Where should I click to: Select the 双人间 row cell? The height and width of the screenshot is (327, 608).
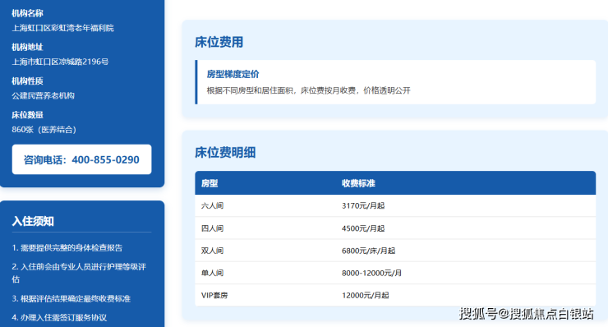click(x=212, y=251)
